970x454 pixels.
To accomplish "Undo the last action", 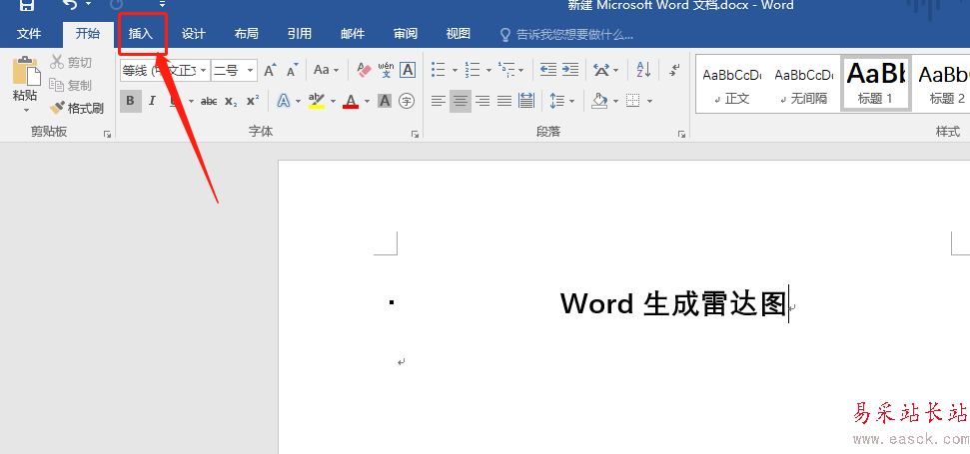I will click(x=69, y=5).
